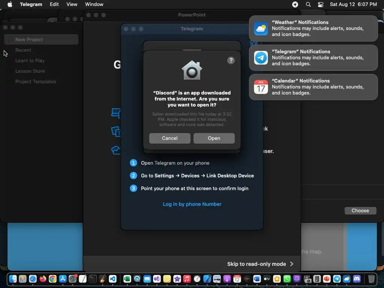Open WhatsApp from the dock
Image resolution: width=384 pixels, height=288 pixels.
[x=287, y=279]
